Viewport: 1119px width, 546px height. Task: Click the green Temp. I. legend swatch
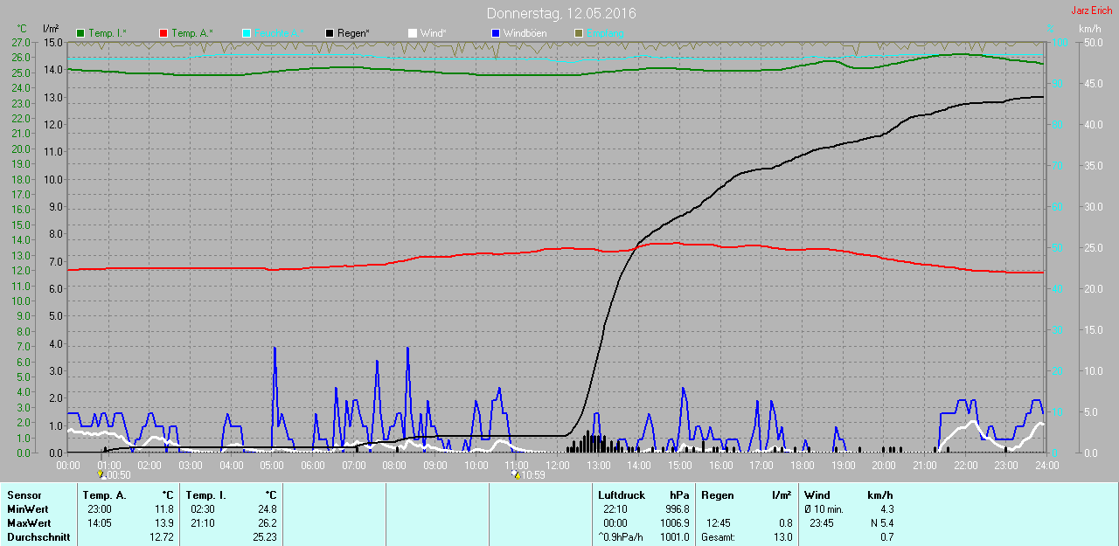(81, 33)
